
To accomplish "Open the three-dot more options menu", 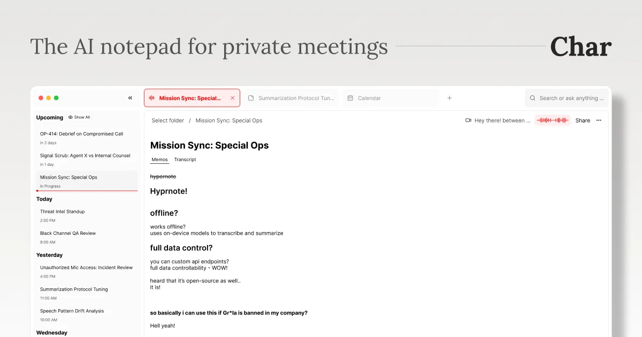I will pos(599,120).
